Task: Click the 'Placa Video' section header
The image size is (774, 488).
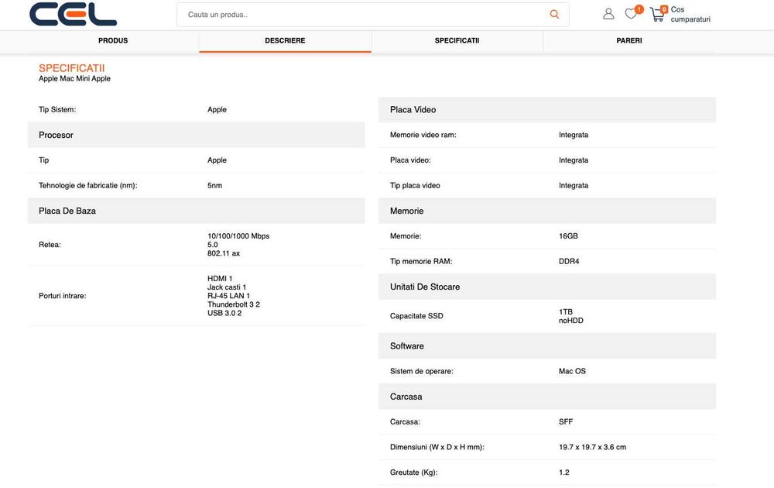Action: point(547,110)
